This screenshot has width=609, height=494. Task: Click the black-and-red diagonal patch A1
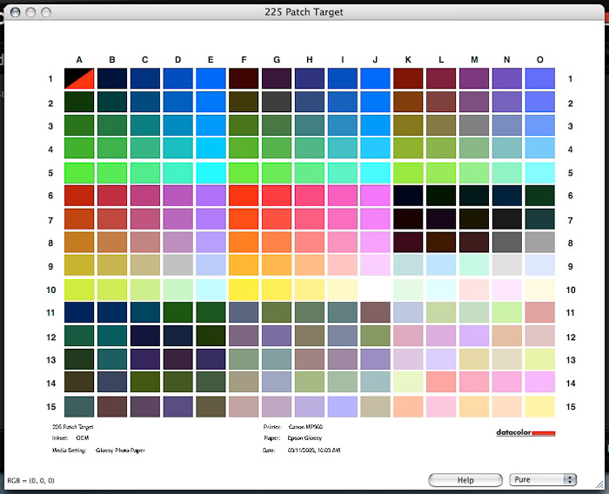[x=79, y=78]
